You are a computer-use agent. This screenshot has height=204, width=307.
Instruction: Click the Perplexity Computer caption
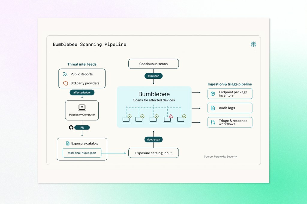[82, 115]
